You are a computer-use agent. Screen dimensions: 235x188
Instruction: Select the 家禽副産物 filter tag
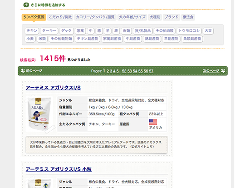pyautogui.click(x=112, y=39)
